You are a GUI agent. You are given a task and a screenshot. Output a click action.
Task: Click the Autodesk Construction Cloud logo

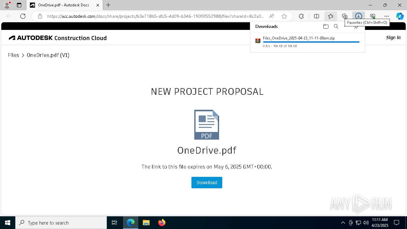(58, 38)
